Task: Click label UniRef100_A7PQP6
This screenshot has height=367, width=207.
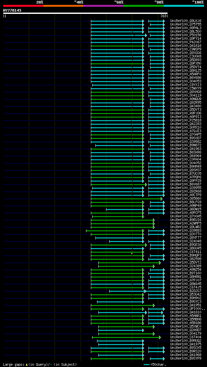Action: (x=186, y=177)
